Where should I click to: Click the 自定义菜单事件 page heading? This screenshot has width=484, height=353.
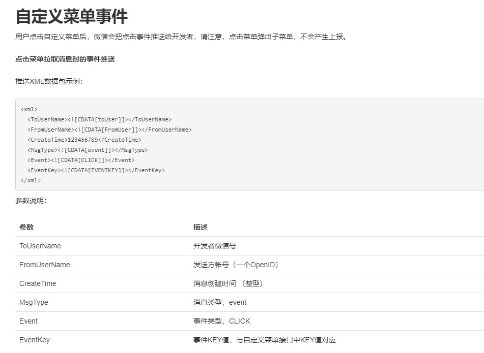pos(71,16)
